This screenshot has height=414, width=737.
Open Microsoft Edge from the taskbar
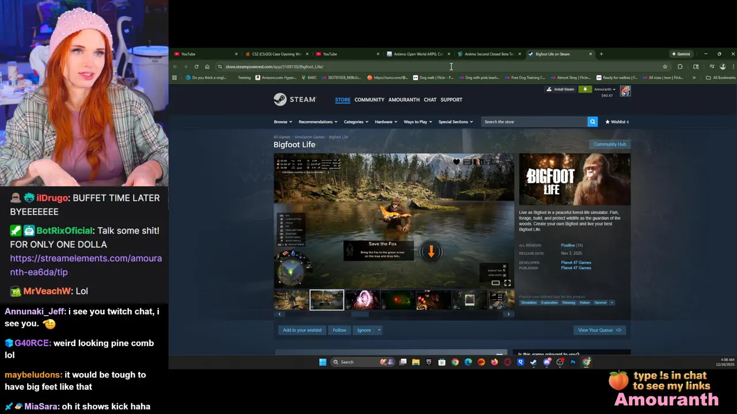468,362
